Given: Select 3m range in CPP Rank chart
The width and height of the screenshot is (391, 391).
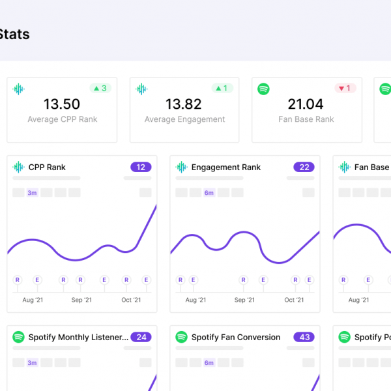Looking at the screenshot, I should [x=32, y=193].
